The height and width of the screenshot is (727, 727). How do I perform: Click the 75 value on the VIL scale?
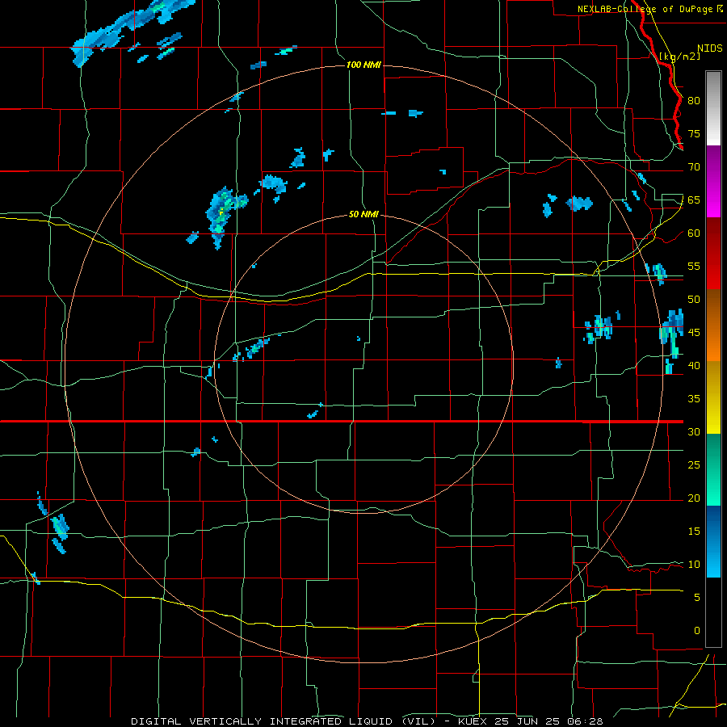click(694, 134)
